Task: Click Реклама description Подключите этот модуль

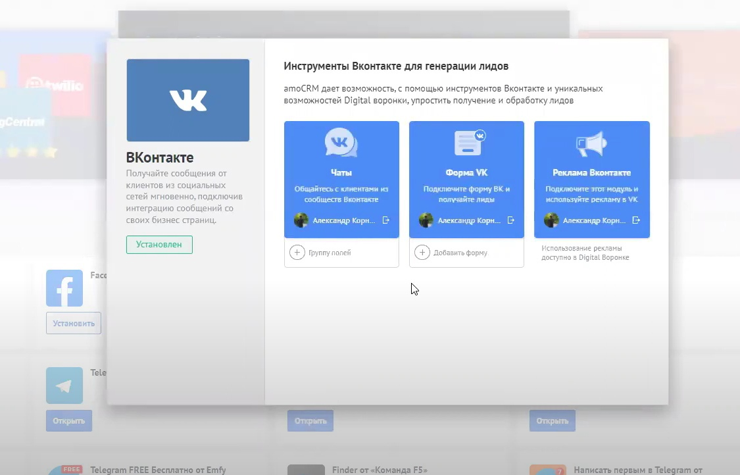Action: [x=592, y=194]
